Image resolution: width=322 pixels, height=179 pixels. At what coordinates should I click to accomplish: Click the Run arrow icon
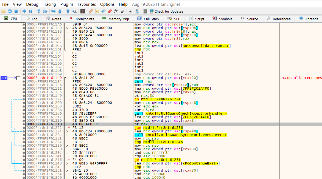point(24,11)
